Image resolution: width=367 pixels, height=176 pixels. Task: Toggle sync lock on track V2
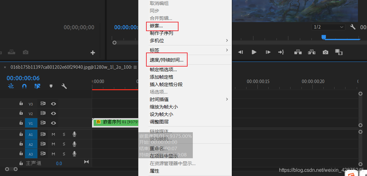(43, 113)
